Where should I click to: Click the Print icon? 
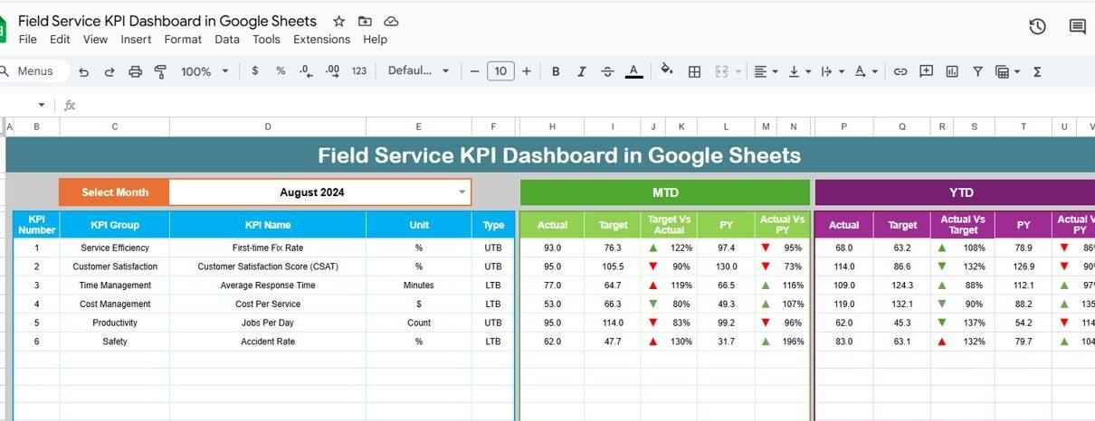tap(136, 71)
